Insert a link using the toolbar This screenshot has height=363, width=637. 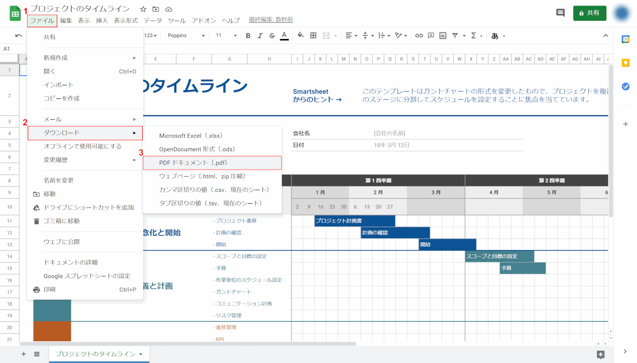419,36
